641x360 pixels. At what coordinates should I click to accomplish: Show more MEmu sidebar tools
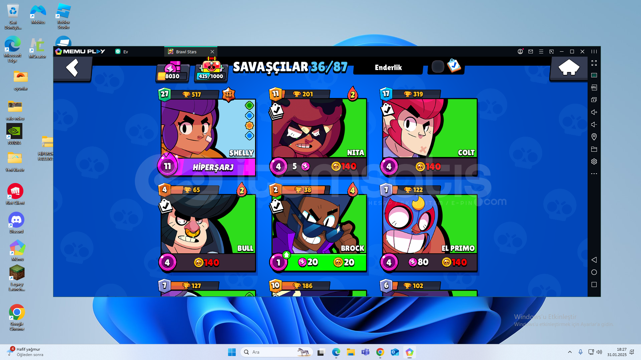point(594,174)
